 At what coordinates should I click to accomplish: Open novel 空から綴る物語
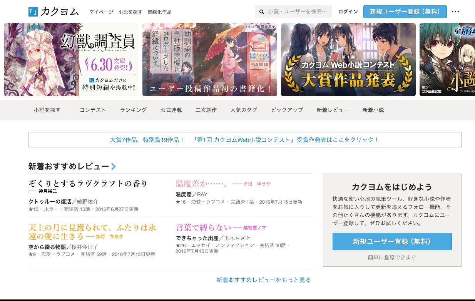tap(47, 247)
